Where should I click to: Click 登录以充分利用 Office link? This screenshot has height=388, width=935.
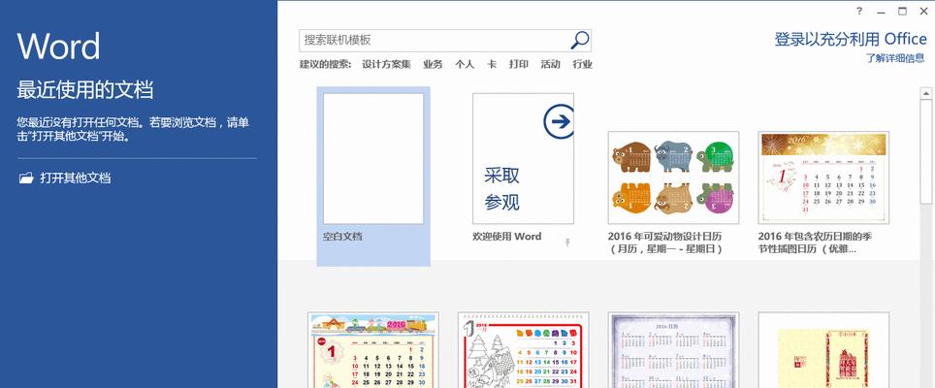[x=851, y=40]
